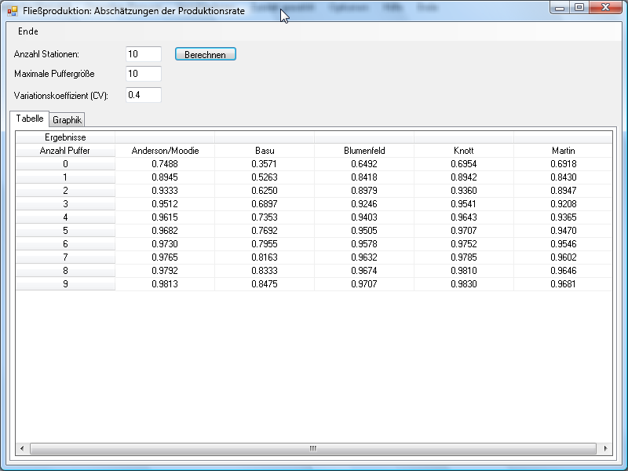628x471 pixels.
Task: Click the horizontal scrollbar left arrow
Action: tap(22, 448)
